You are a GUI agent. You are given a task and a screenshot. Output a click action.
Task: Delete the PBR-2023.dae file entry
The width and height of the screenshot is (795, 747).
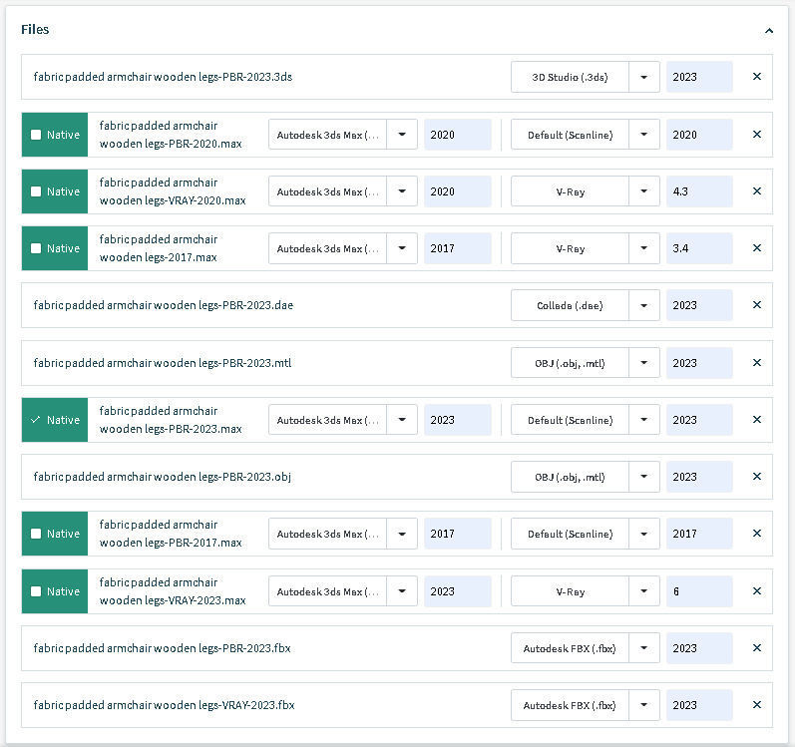pyautogui.click(x=756, y=305)
